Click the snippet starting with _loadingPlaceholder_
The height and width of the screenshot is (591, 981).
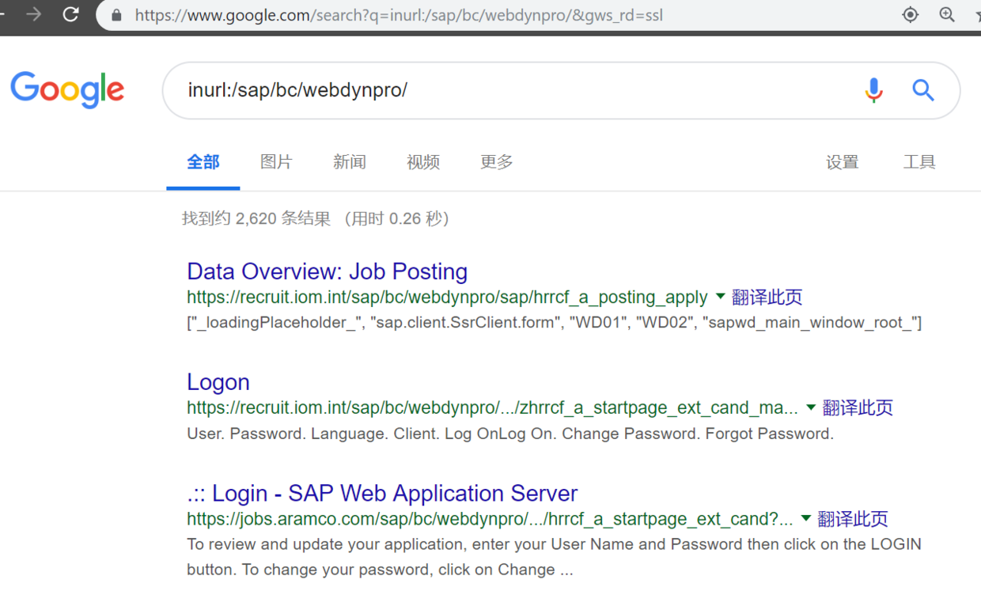click(x=555, y=323)
